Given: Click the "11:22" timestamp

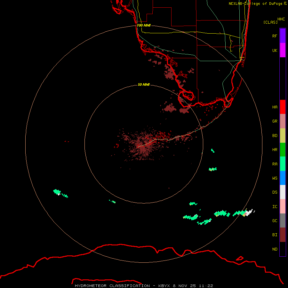Looking at the screenshot, I should click(x=207, y=286).
